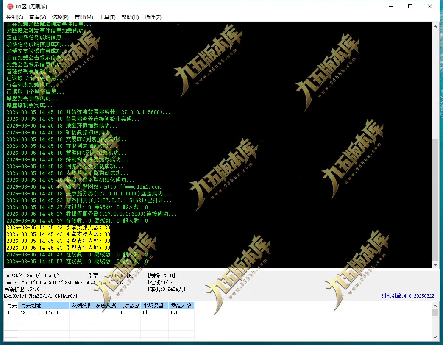Screen dimensions: 443x345
Task: Click the log panel scrollbar thumb
Action: tap(435, 200)
